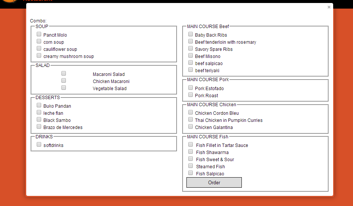Click the Macaroni Salad label text
The height and width of the screenshot is (206, 353).
coord(109,74)
